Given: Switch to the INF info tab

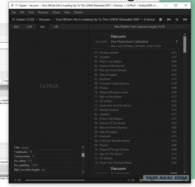Looking at the screenshot, I should 43,27.
